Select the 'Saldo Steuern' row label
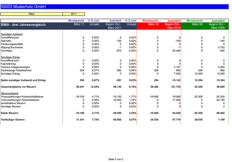 pos(10,113)
